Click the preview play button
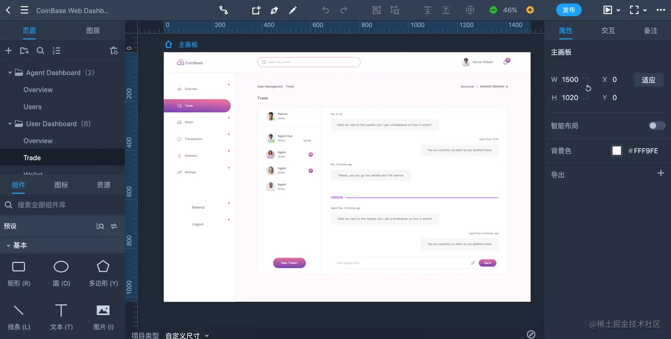The image size is (671, 339). click(608, 10)
